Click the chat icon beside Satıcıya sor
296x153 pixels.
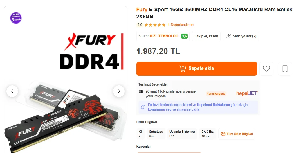228,36
